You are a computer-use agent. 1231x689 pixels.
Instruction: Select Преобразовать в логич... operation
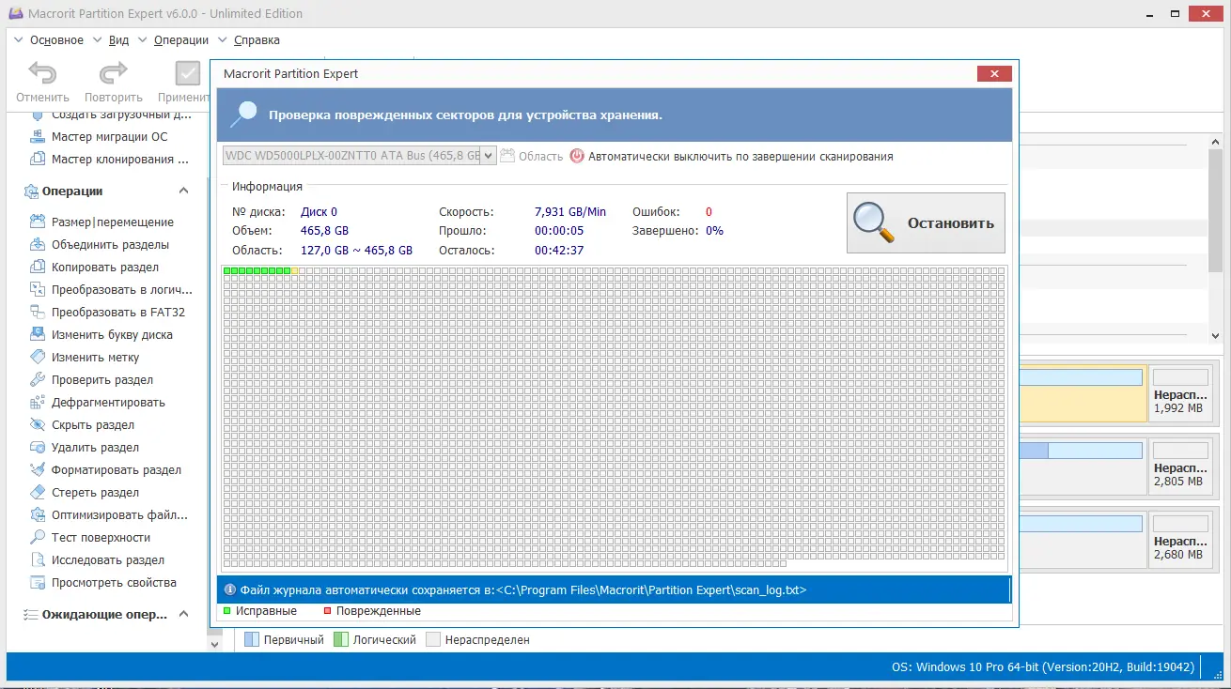click(111, 290)
